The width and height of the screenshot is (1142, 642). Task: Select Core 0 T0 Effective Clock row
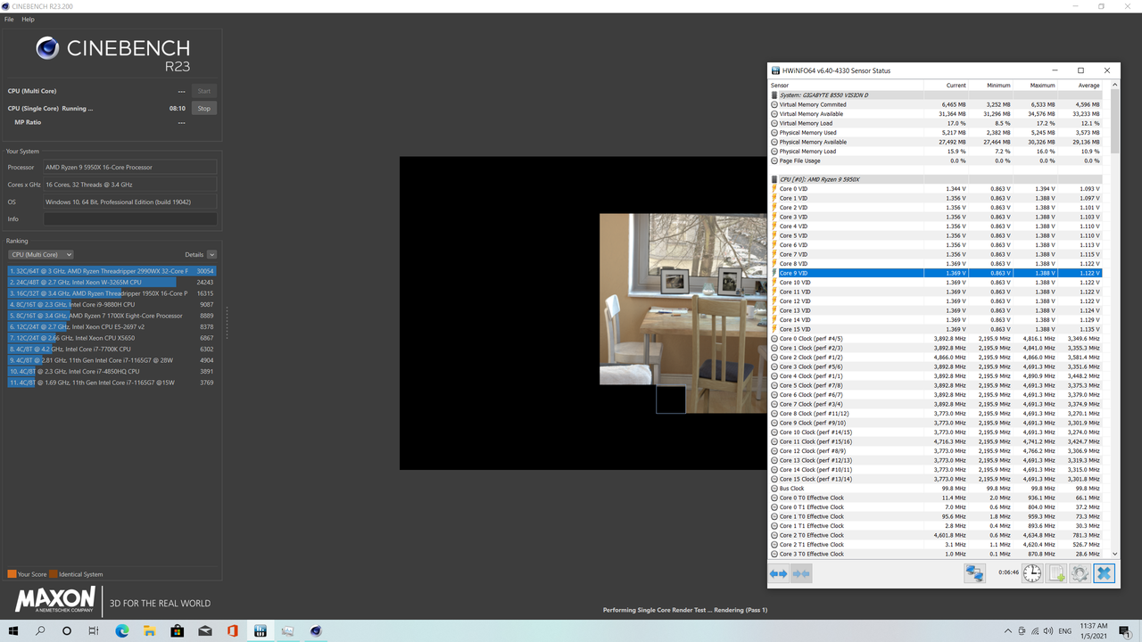[936, 498]
